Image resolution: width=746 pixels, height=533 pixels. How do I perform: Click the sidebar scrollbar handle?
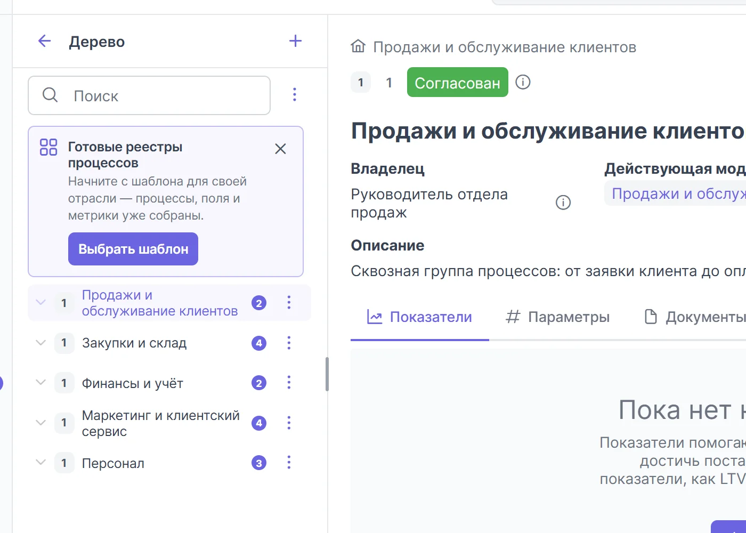pos(327,374)
